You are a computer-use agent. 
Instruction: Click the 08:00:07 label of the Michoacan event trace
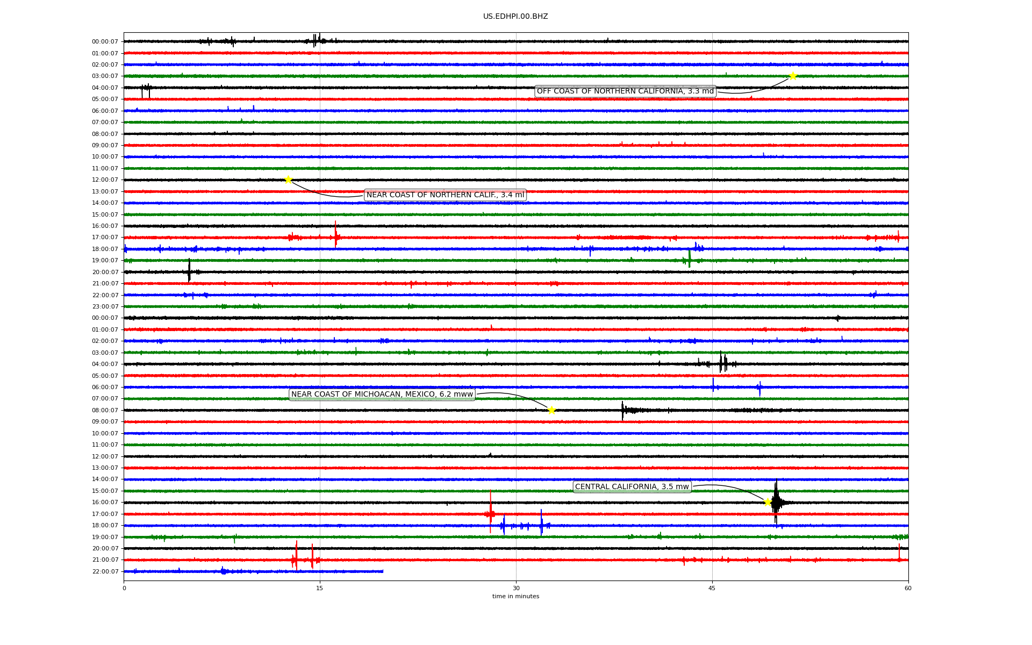pyautogui.click(x=105, y=411)
